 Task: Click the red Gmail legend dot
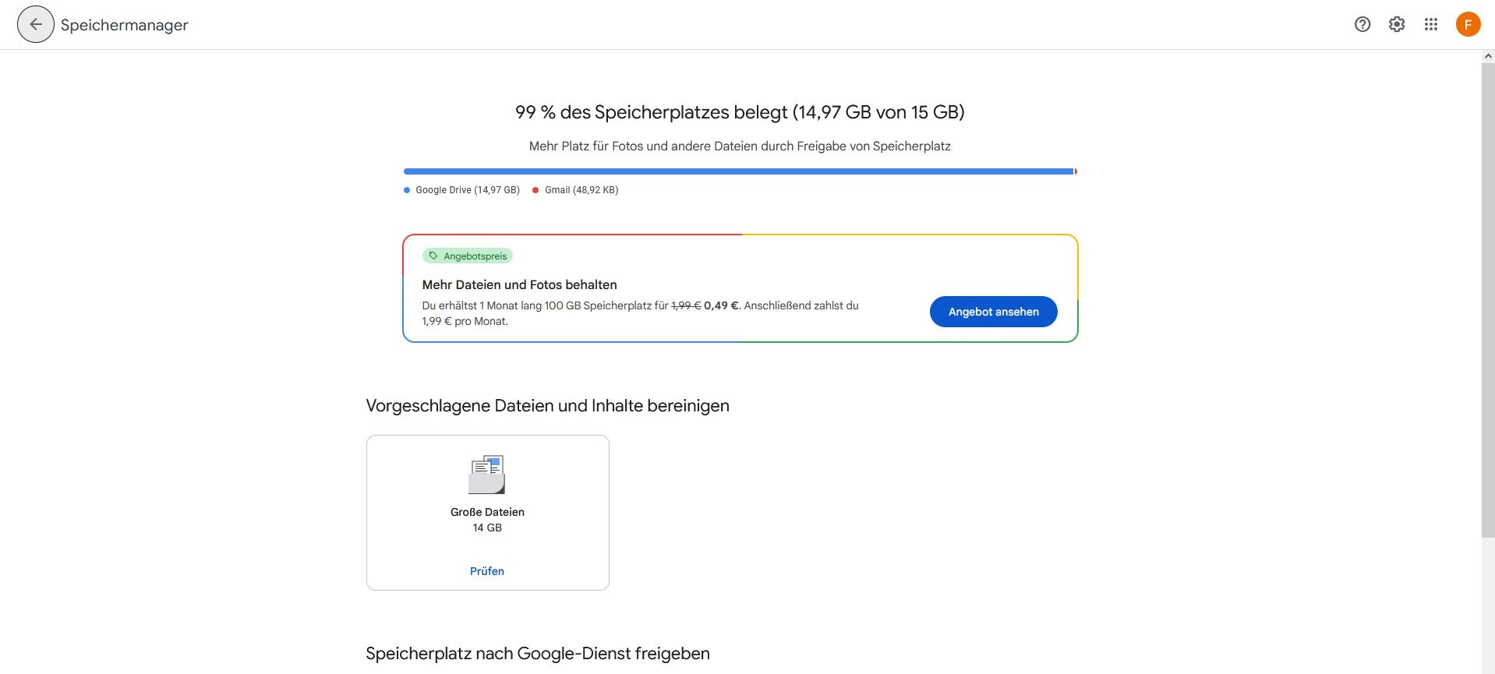point(535,190)
